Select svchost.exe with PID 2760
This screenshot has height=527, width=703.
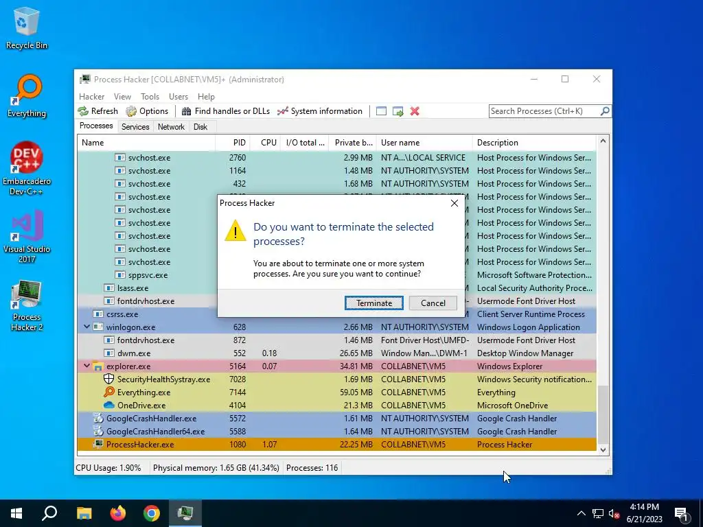tap(336, 157)
